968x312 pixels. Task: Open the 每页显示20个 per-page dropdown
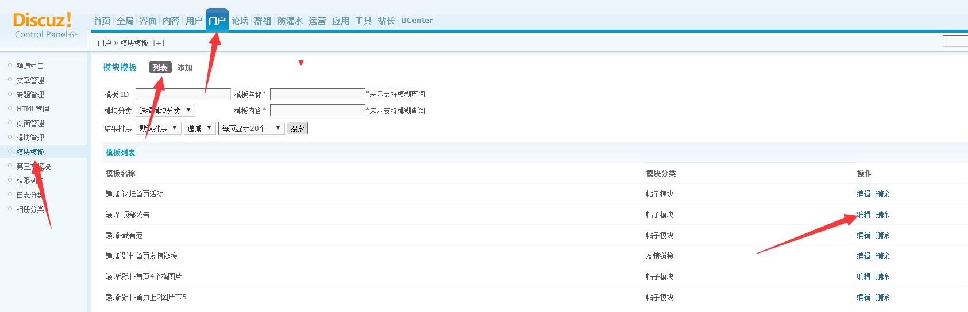[251, 128]
